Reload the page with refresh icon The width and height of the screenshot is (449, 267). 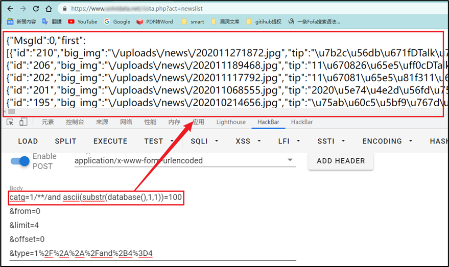click(36, 9)
